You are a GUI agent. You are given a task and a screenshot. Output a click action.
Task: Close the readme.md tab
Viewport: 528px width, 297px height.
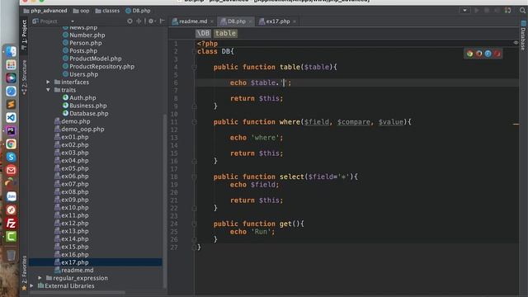point(212,21)
